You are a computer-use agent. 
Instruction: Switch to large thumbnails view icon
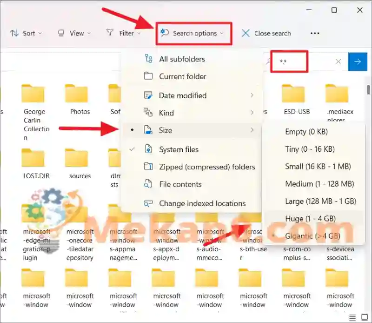coord(365,317)
